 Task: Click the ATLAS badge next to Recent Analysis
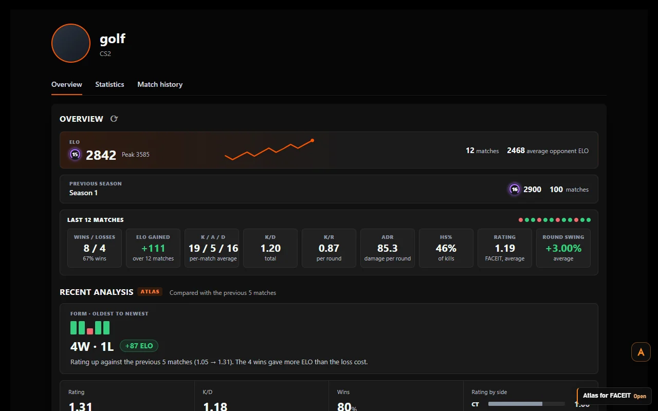[150, 292]
